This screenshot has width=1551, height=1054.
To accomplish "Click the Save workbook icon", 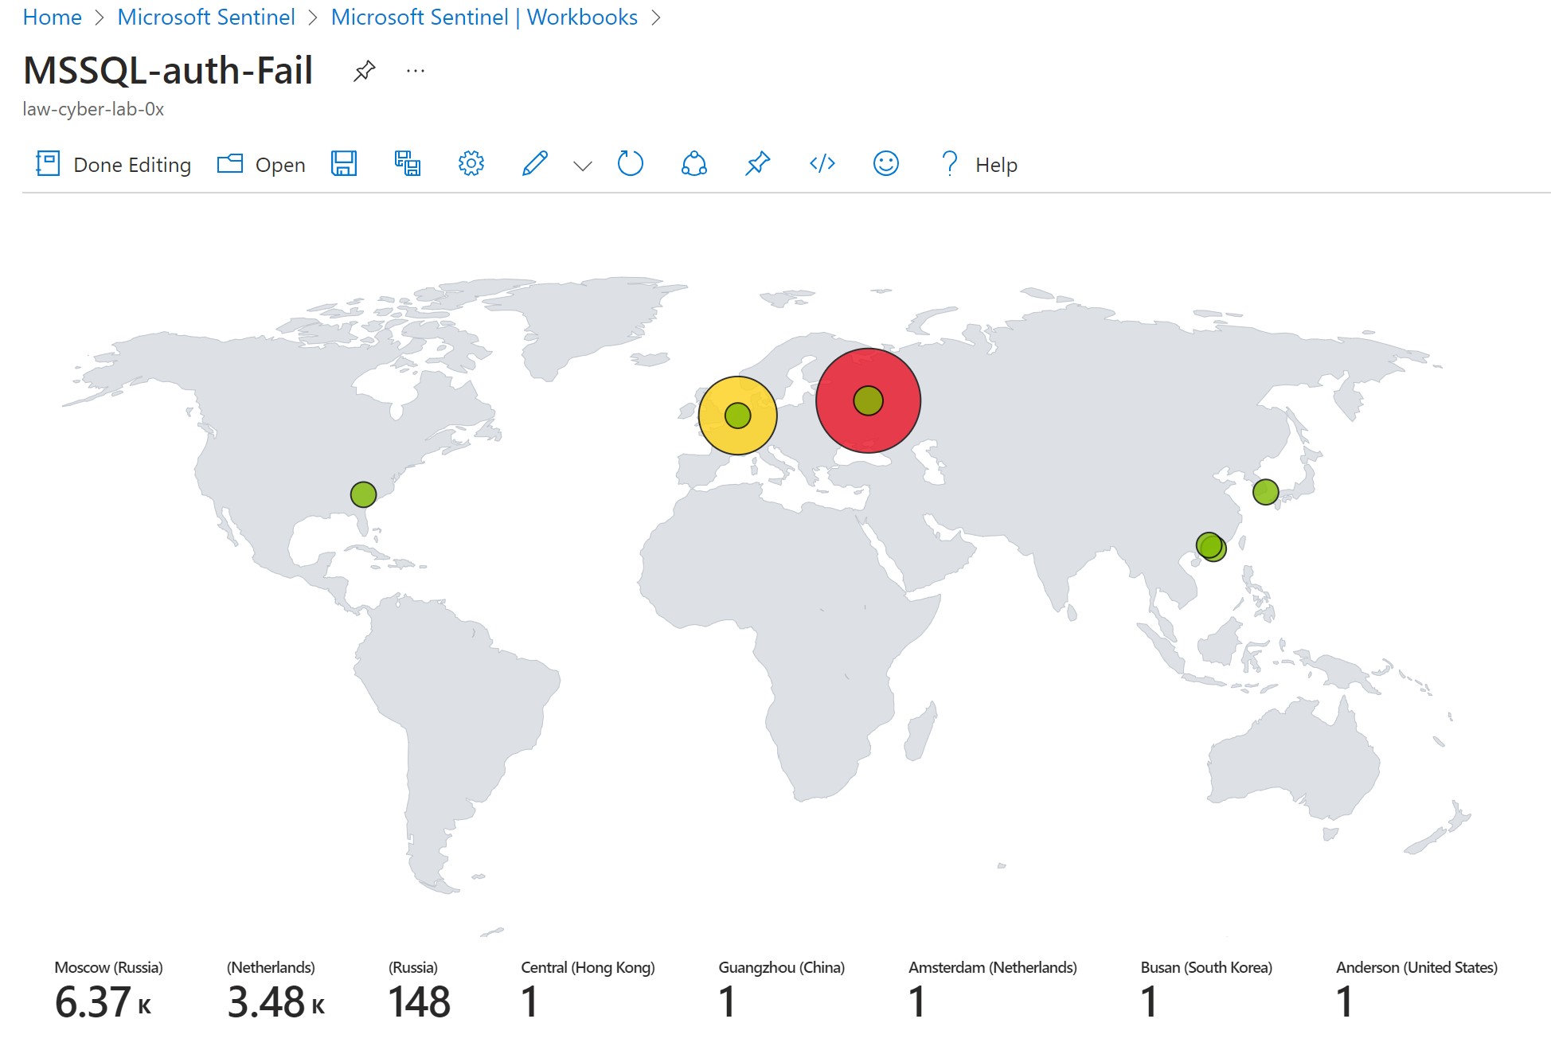I will tap(344, 164).
